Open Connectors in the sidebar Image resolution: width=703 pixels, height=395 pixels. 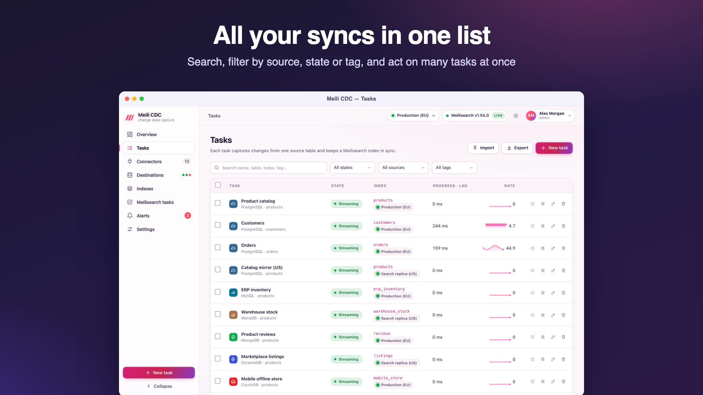[159, 162]
